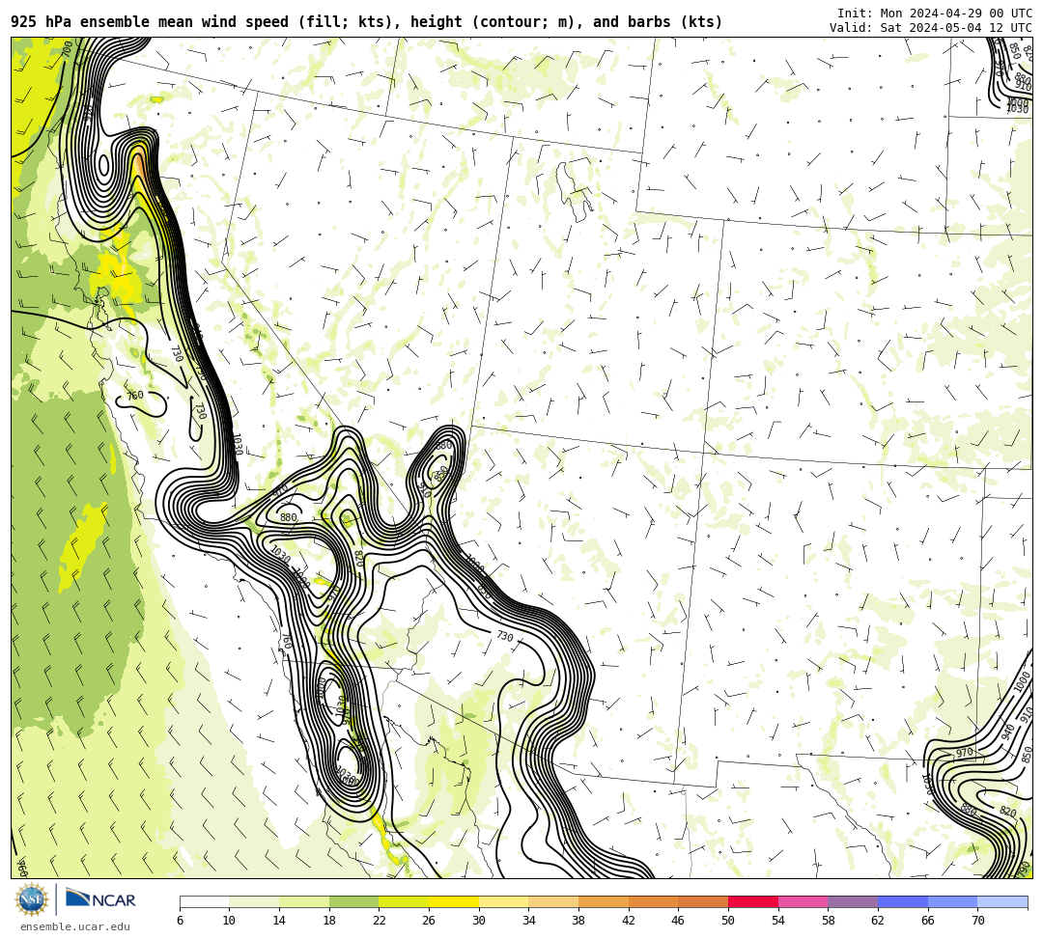Click the colorbar tick label 46
This screenshot has height=939, width=1043.
(x=679, y=921)
